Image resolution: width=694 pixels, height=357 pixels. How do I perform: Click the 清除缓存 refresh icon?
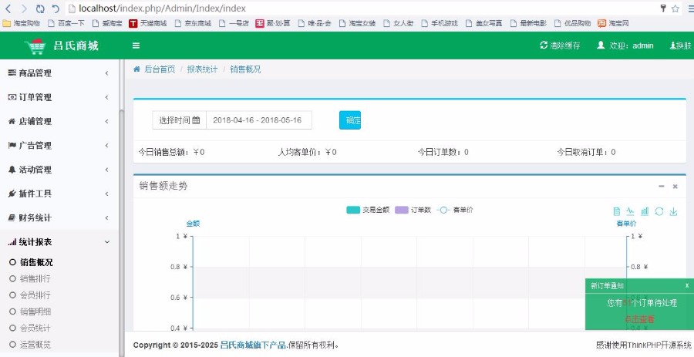pos(544,45)
